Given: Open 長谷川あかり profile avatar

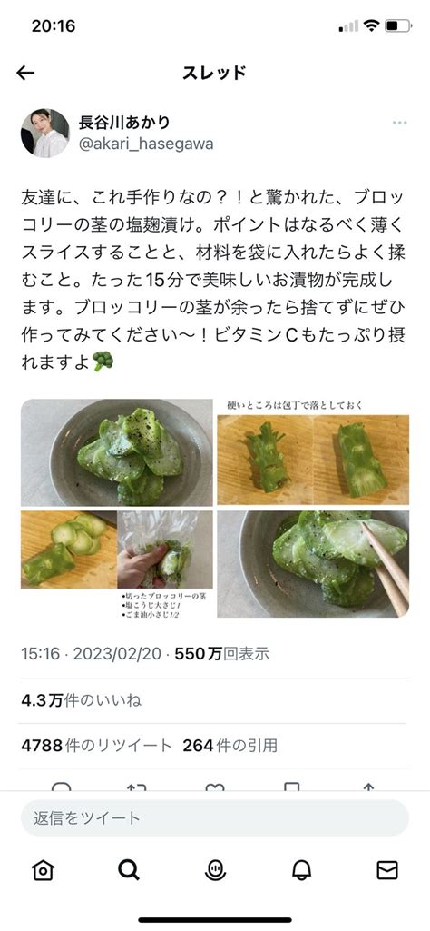Looking at the screenshot, I should tap(45, 133).
